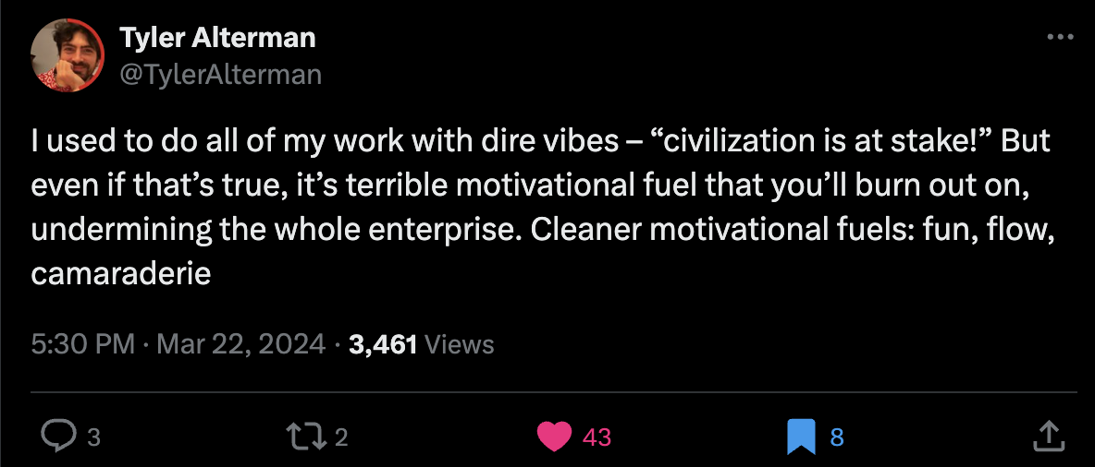Screen dimensions: 1095x467
Task: Click the word "camaraderie" in the tweet
Action: coord(121,274)
